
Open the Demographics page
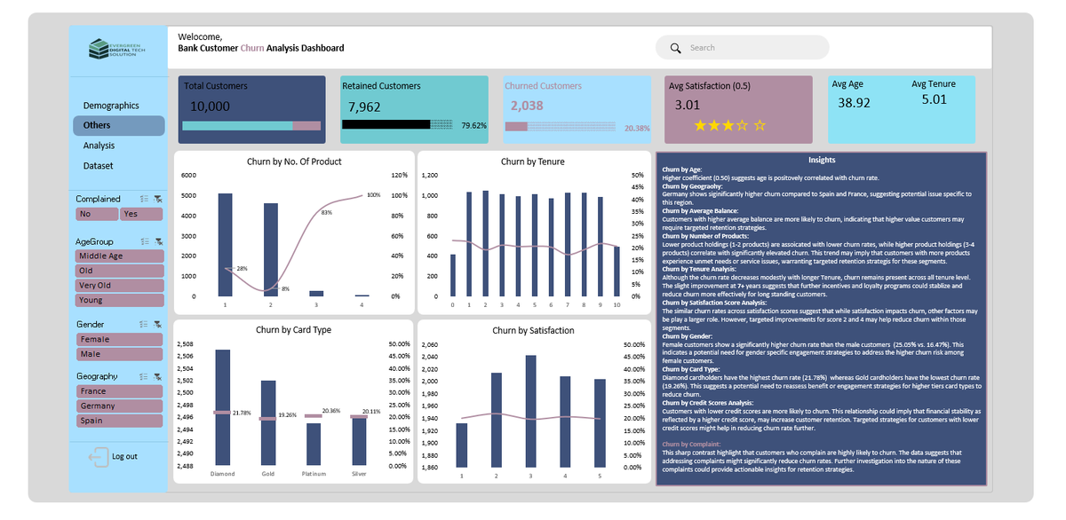point(111,106)
